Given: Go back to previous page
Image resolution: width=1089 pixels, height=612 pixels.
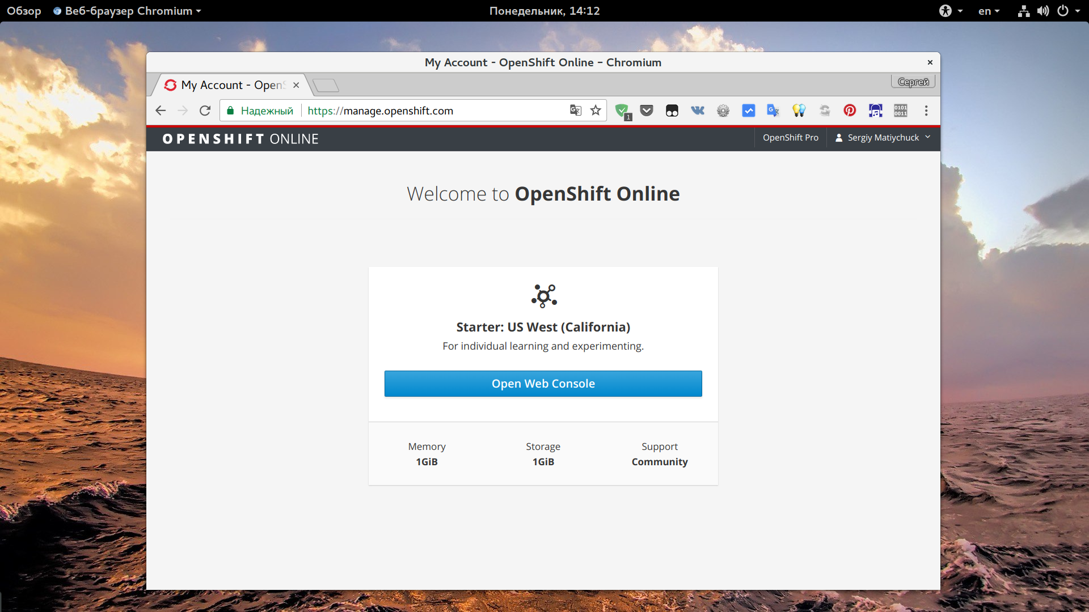Looking at the screenshot, I should coord(161,110).
